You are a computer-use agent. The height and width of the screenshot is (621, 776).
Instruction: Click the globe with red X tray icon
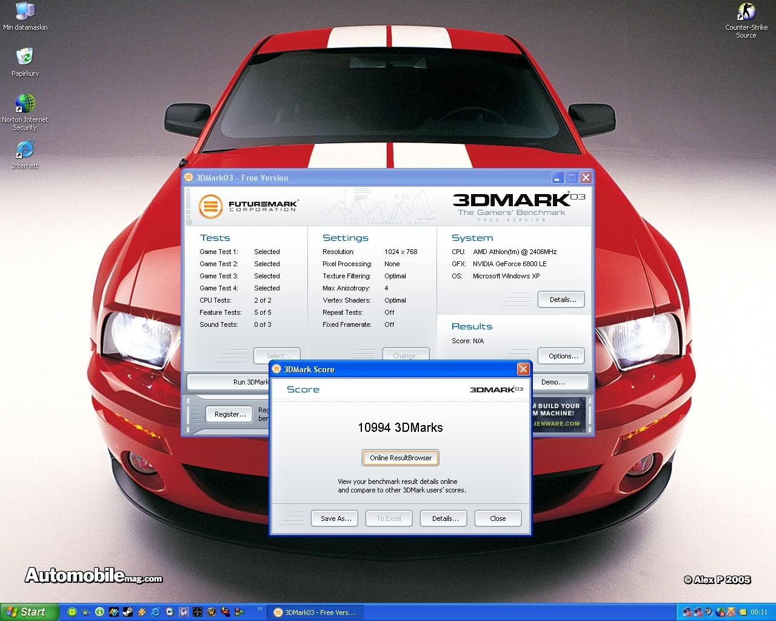tap(720, 612)
